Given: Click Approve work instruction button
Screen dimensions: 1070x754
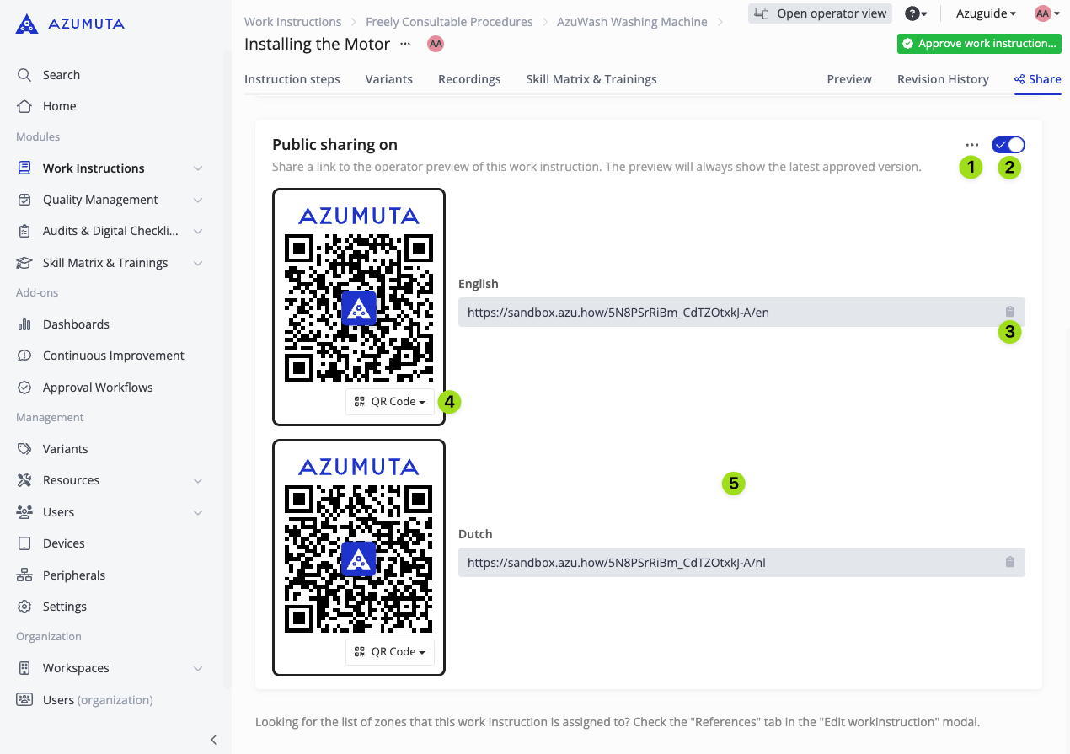Looking at the screenshot, I should coord(979,43).
